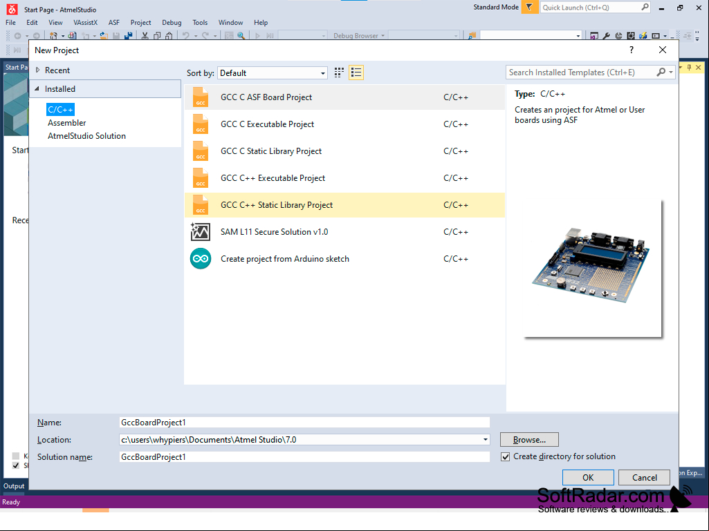This screenshot has width=709, height=531.
Task: Open the Debug Browser dropdown in toolbar
Action: point(360,36)
